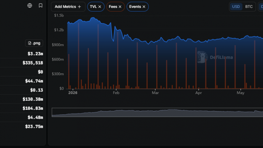Open the globe website icon
This screenshot has height=148, width=263.
point(30,5)
